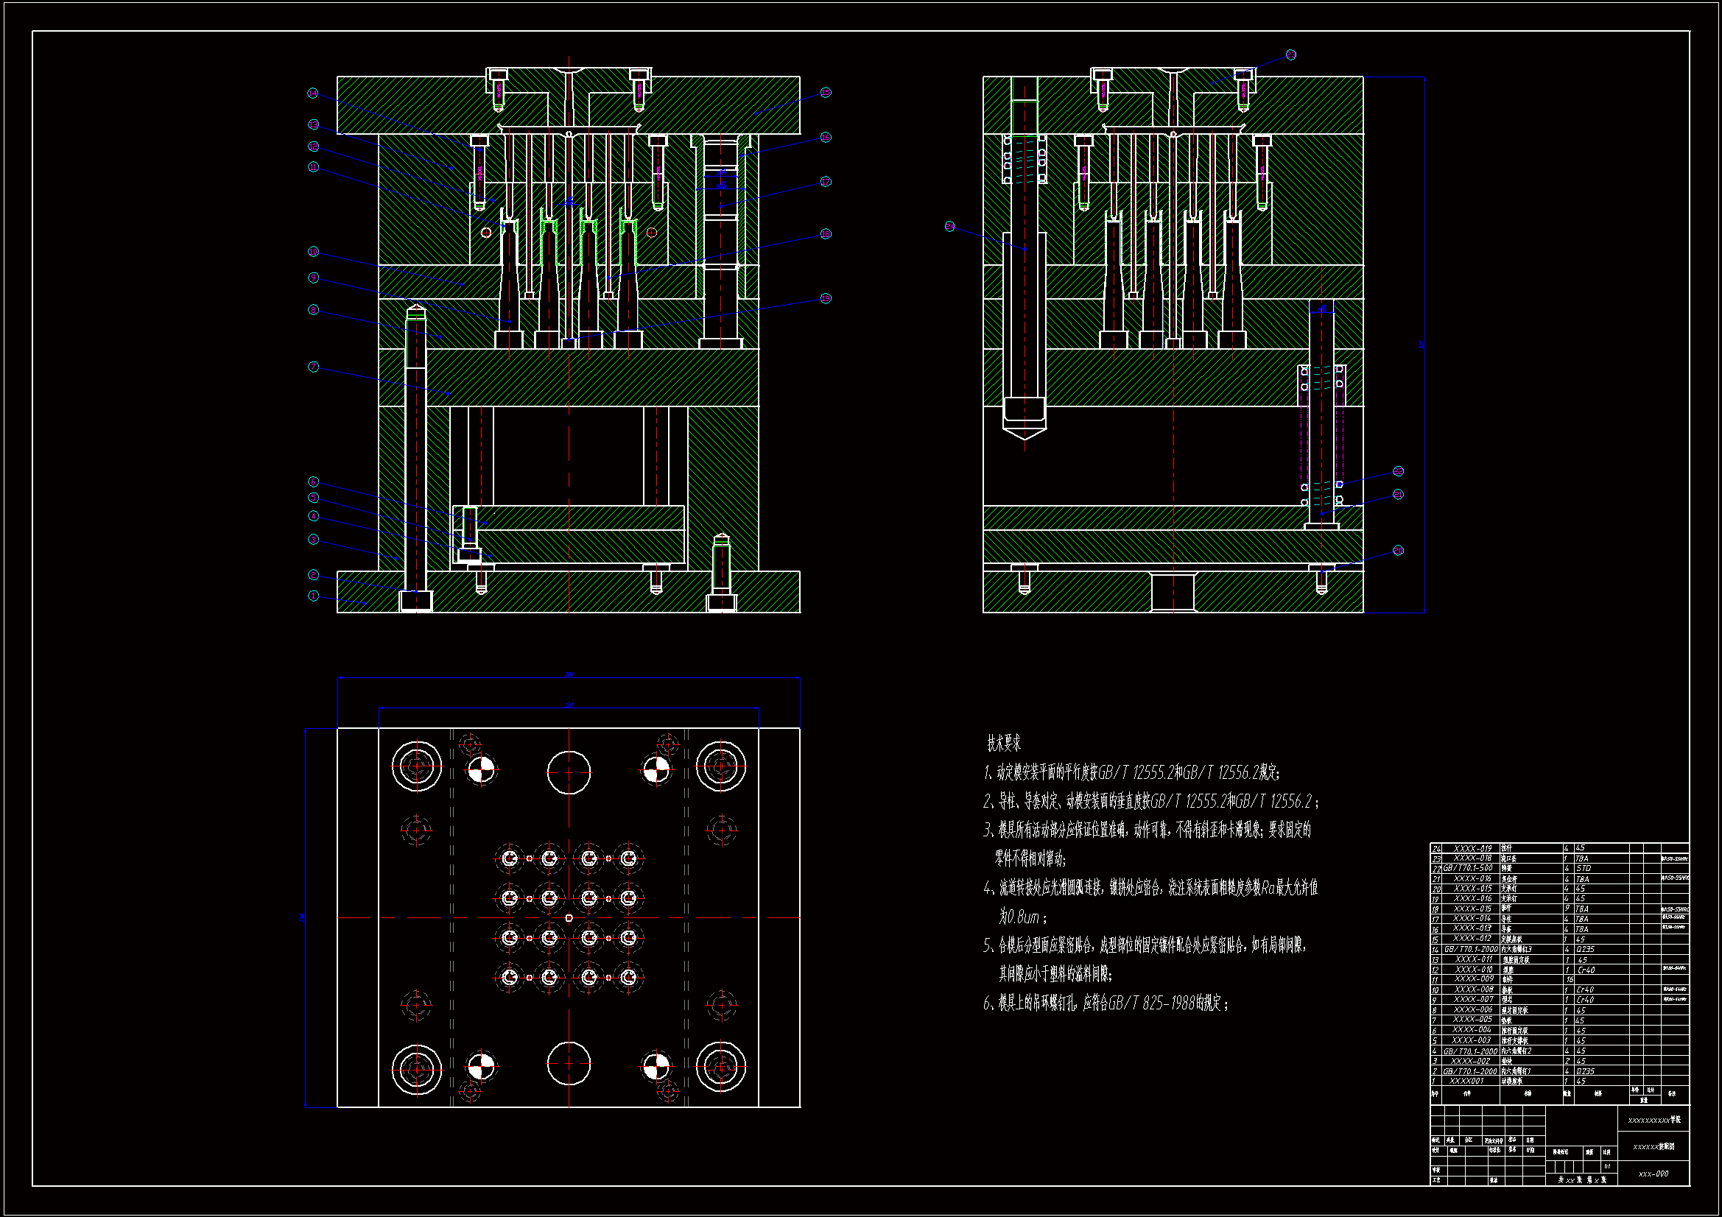Click balloon 24 in right section view
Viewport: 1722px width, 1217px height.
pyautogui.click(x=950, y=226)
